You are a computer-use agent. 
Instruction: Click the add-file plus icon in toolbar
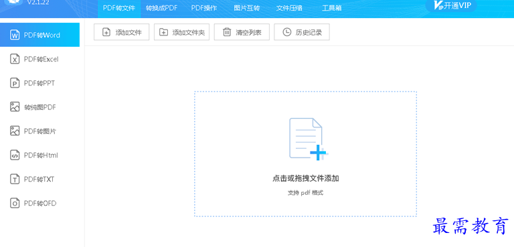click(x=106, y=32)
